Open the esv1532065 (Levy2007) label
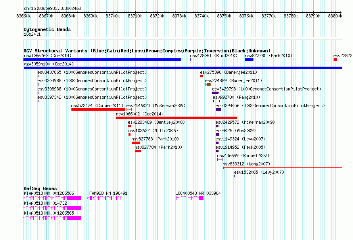This screenshot has width=353, height=240. [259, 172]
